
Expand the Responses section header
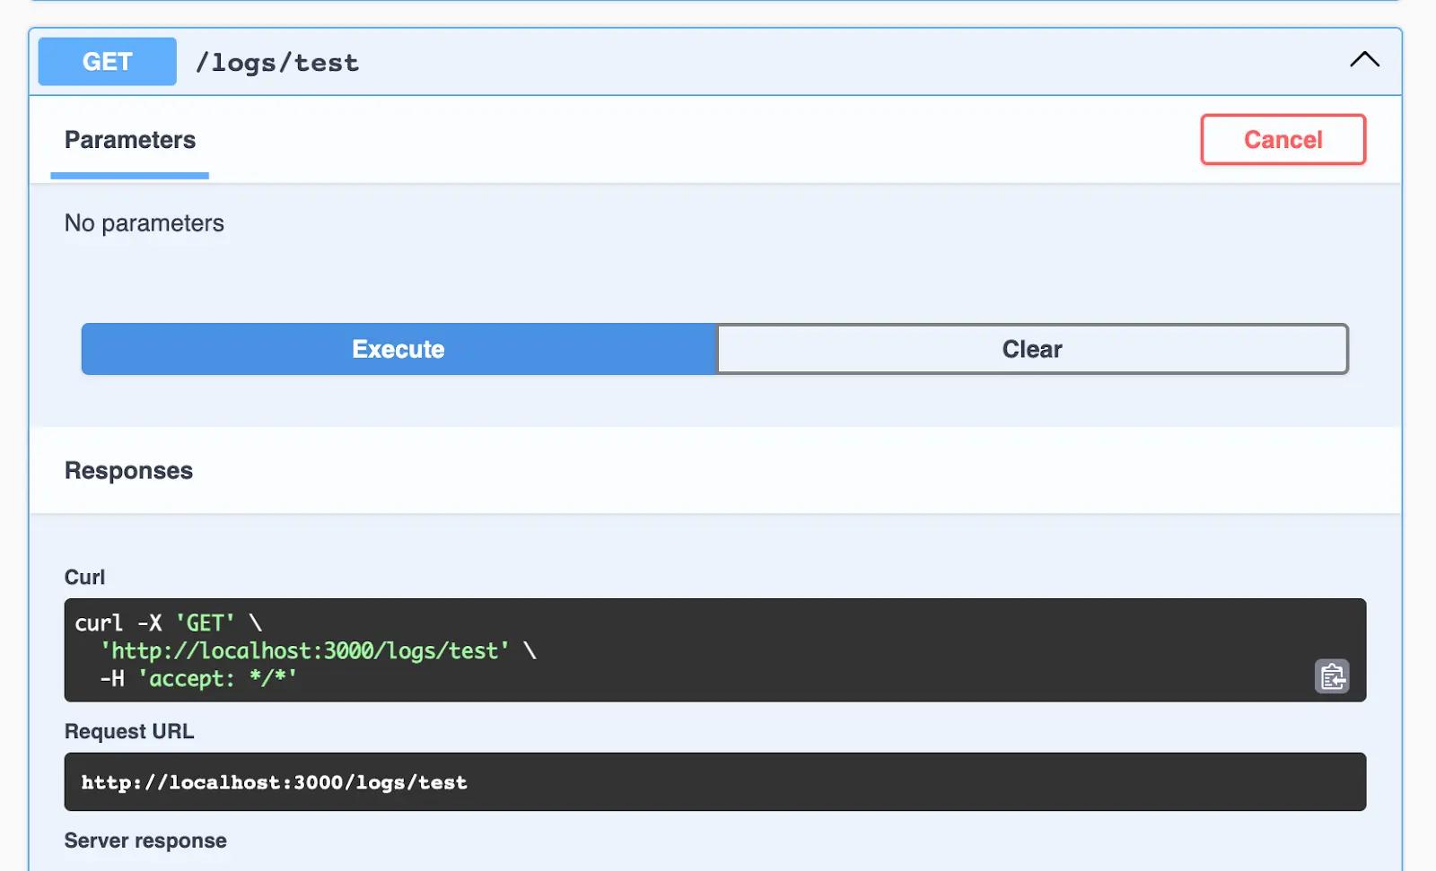(127, 470)
